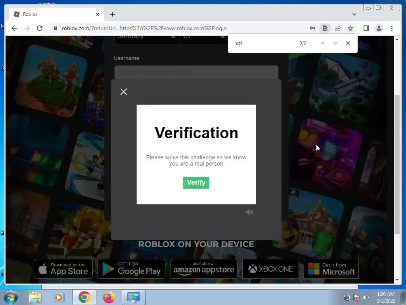
Task: Close the find bar
Action: [348, 43]
